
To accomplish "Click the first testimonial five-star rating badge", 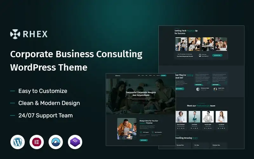I will point(199,85).
